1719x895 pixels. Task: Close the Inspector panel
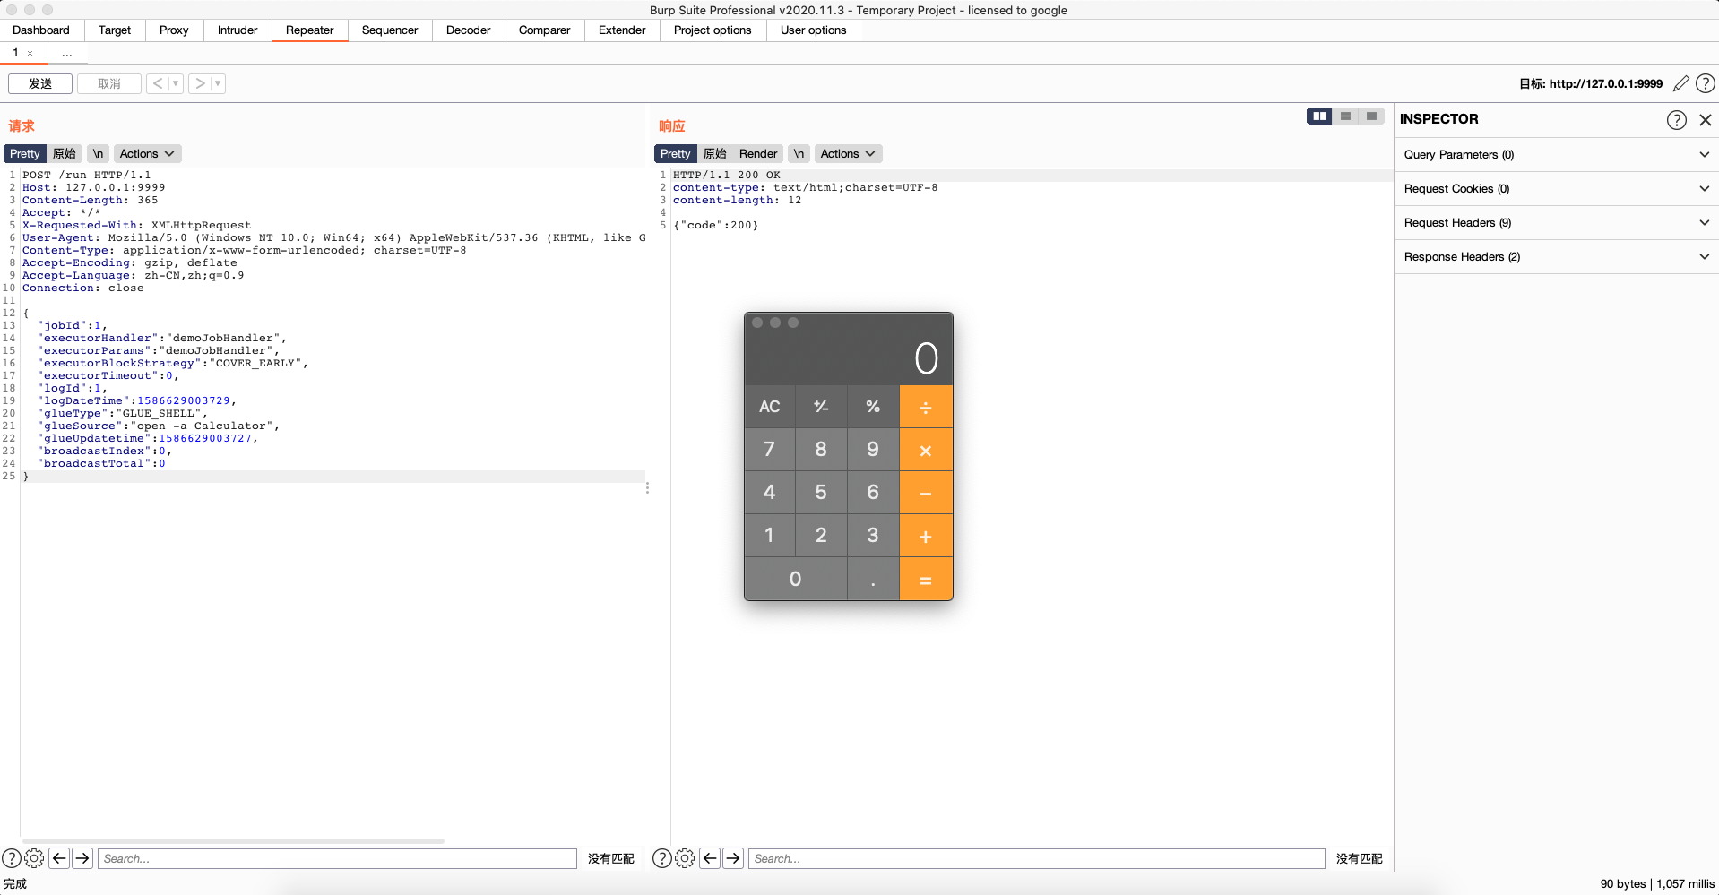pyautogui.click(x=1706, y=119)
